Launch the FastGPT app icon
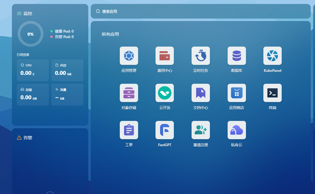The image size is (315, 194). point(165,130)
